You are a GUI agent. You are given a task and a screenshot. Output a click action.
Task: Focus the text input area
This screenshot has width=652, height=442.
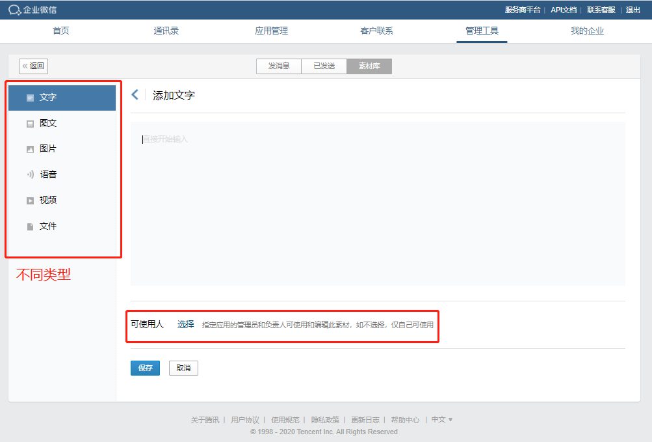point(377,203)
